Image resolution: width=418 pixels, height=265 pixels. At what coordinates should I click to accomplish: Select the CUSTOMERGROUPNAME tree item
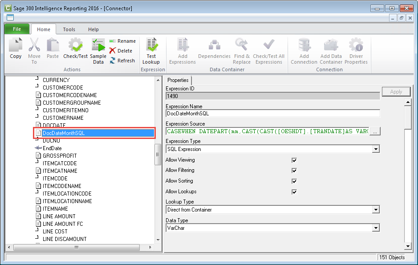pos(72,102)
